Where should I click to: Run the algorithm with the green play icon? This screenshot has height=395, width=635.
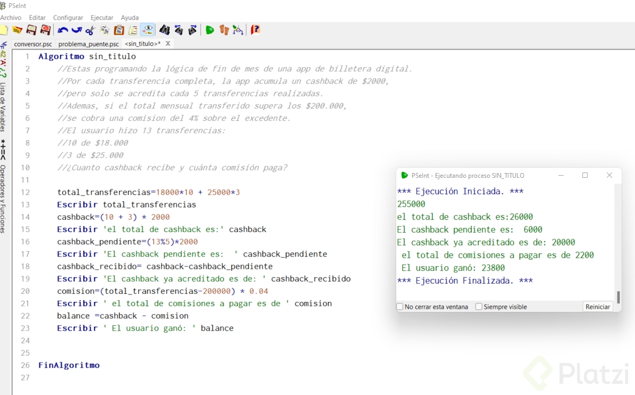210,30
